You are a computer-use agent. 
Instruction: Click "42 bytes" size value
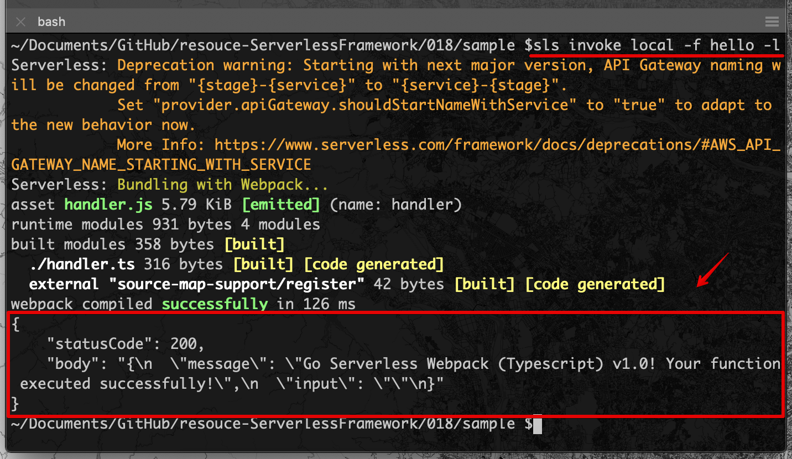click(x=409, y=284)
